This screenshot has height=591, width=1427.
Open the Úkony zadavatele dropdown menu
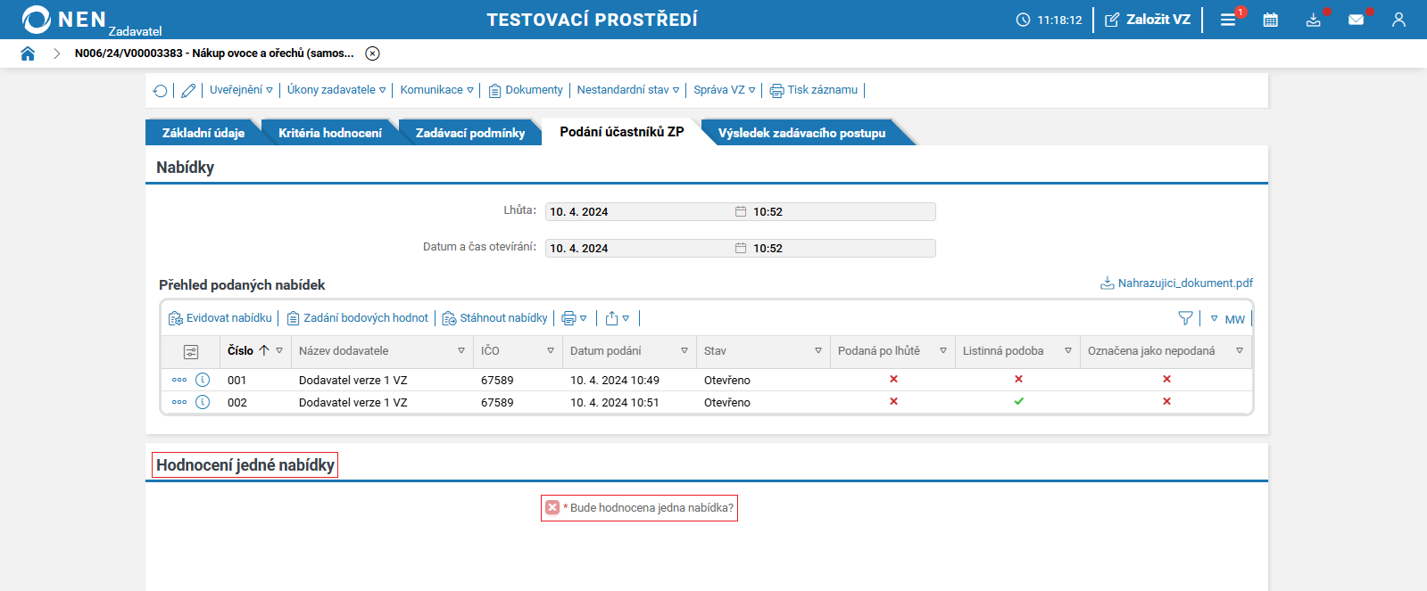[x=336, y=90]
